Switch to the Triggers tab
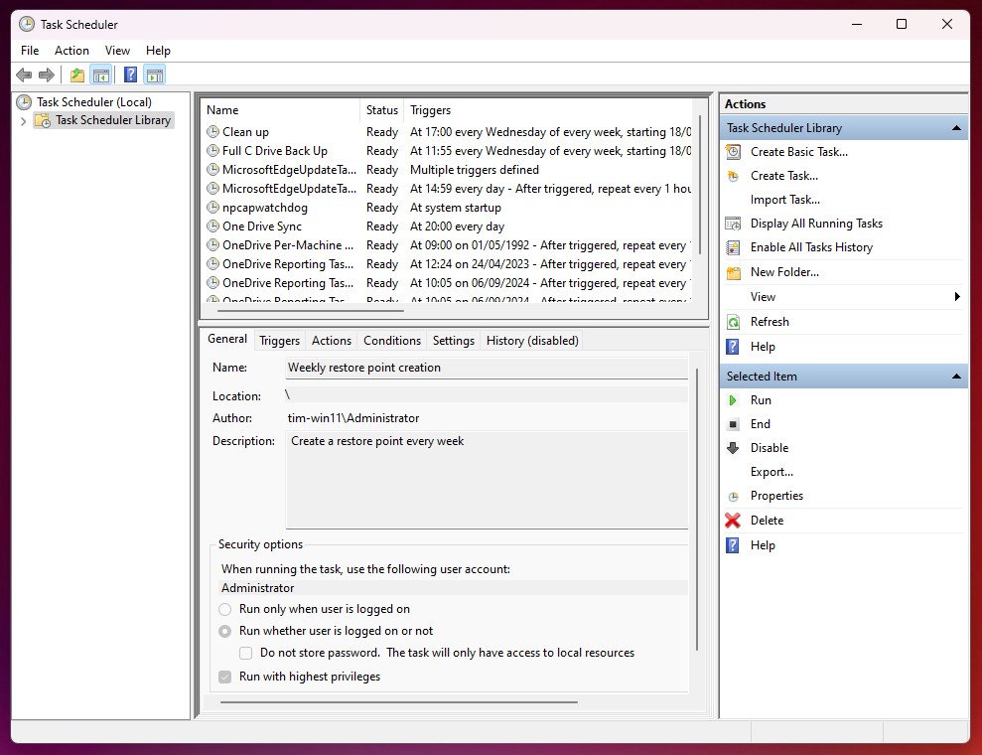Viewport: 982px width, 755px height. [x=279, y=341]
